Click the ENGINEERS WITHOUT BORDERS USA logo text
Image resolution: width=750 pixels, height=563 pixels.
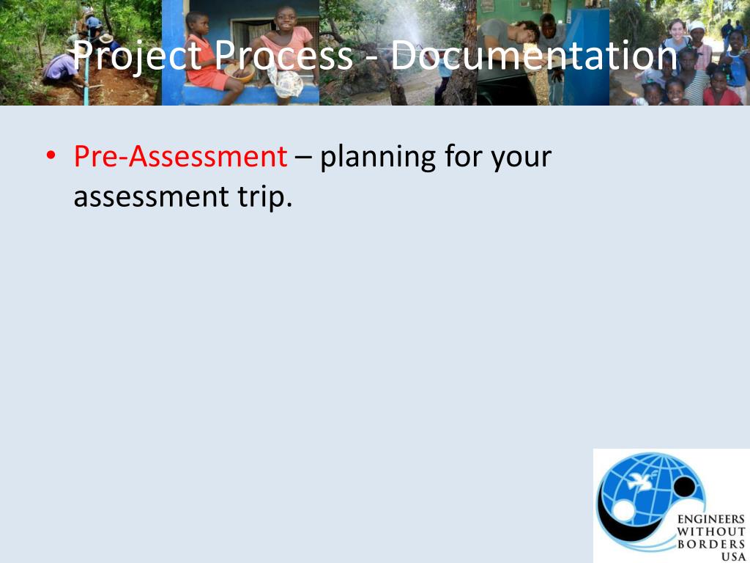tap(711, 537)
